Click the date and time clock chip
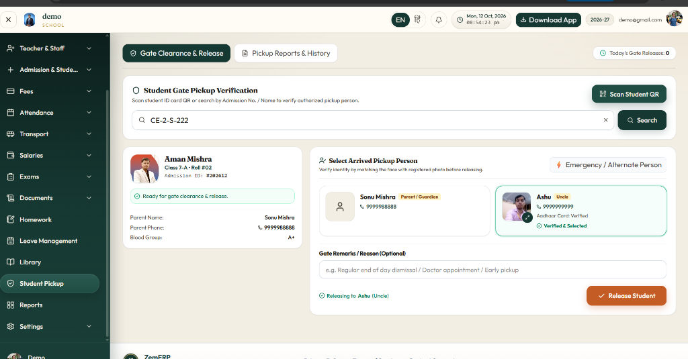Viewport: 688px width, 359px height. 481,19
